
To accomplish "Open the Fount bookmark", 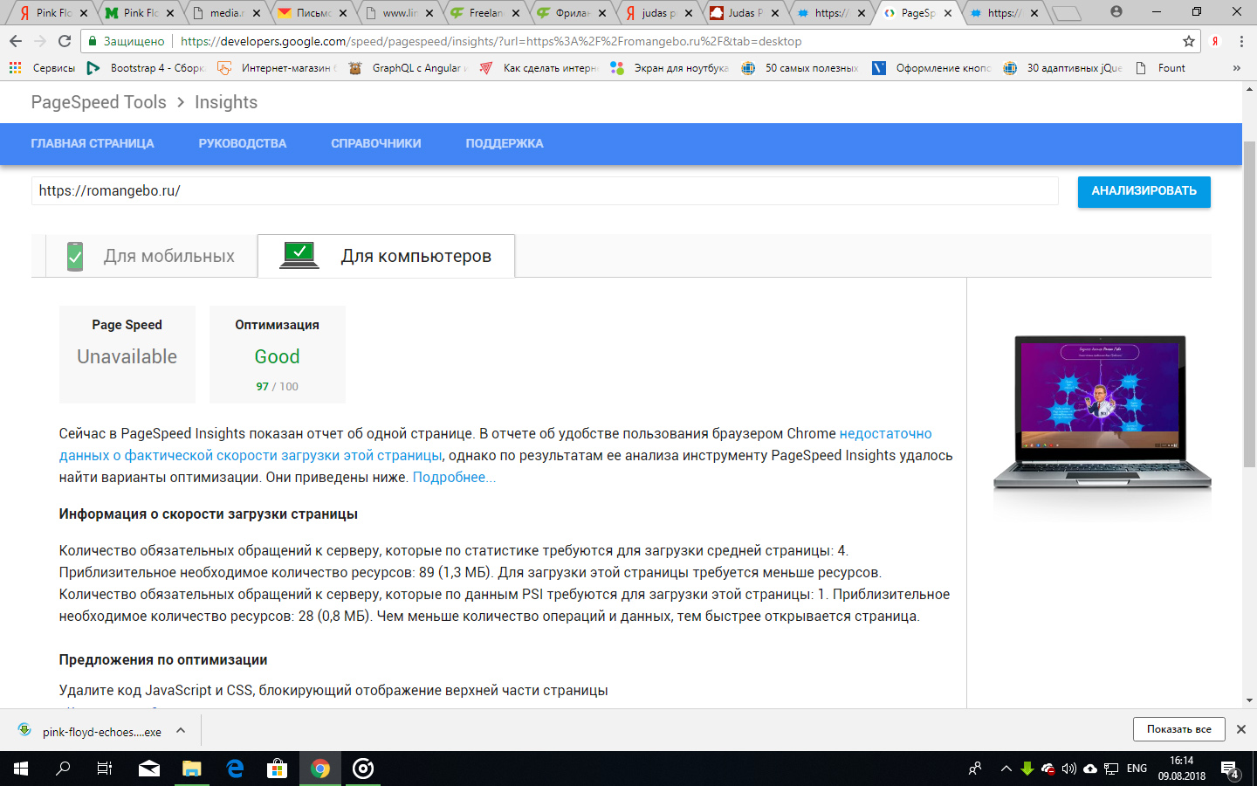I will click(x=1160, y=68).
